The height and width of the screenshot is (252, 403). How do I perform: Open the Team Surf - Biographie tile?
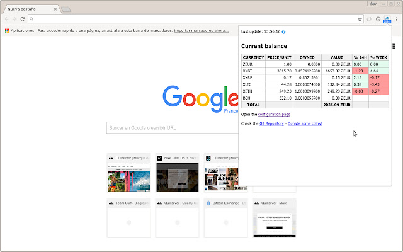pos(128,218)
